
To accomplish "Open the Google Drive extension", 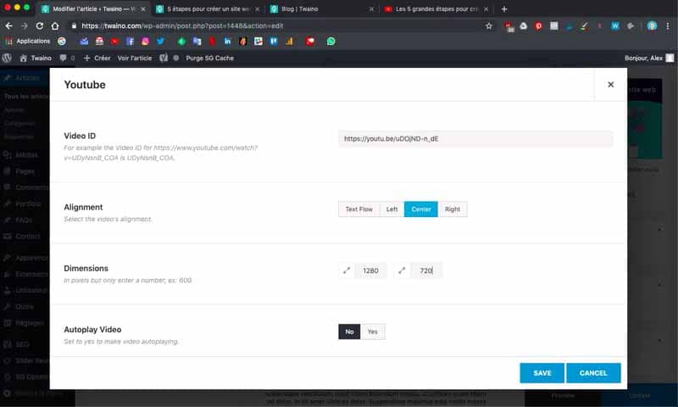I will click(x=523, y=26).
